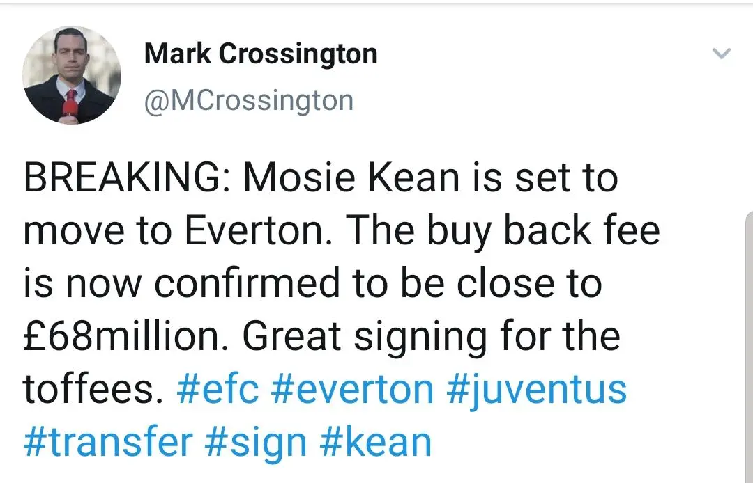This screenshot has width=753, height=483.
Task: Open the #efc hashtag
Action: point(218,390)
